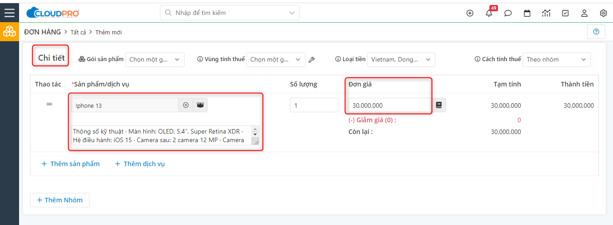Clear the Iphone 13 product selection
This screenshot has width=613, height=225.
pyautogui.click(x=185, y=105)
